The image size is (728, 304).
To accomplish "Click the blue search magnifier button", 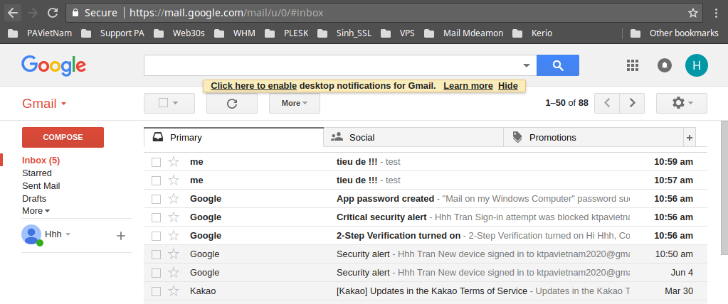I will (558, 65).
